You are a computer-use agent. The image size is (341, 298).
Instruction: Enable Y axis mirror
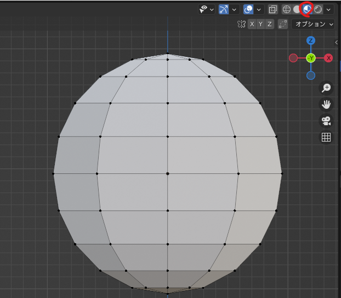coord(260,24)
